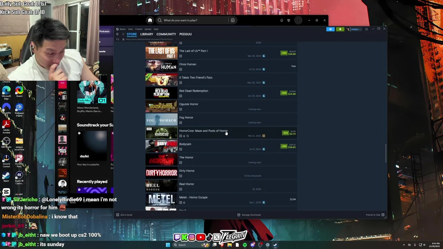Image resolution: width=443 pixels, height=249 pixels.
Task: Open Spotify from taskbar
Action: point(245,245)
